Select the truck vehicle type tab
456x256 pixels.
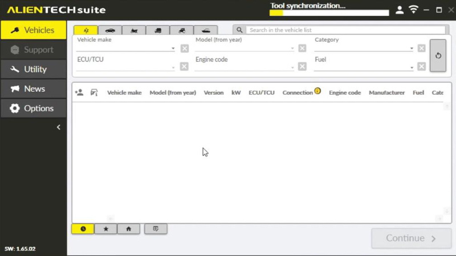click(x=157, y=30)
